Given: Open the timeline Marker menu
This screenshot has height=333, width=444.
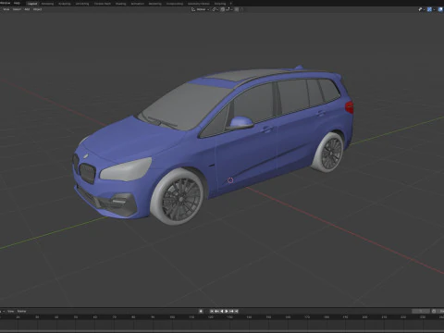Looking at the screenshot, I should [21, 311].
